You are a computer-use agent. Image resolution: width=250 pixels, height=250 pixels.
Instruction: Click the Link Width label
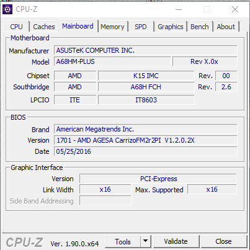coord(58,190)
